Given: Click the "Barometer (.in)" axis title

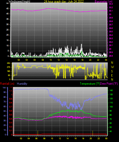Looking at the screenshot, I should tap(103, 2).
